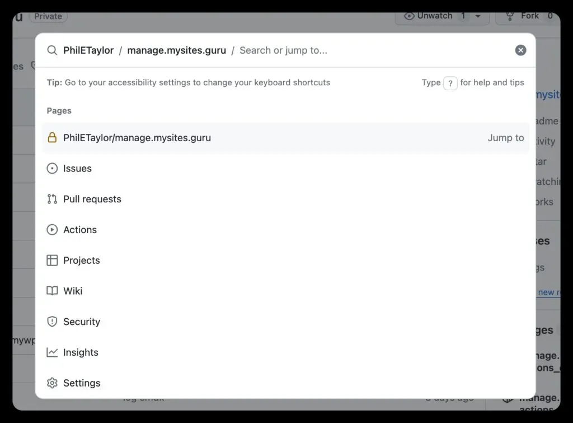Image resolution: width=573 pixels, height=423 pixels.
Task: Open Settings via the gear icon
Action: (x=52, y=383)
